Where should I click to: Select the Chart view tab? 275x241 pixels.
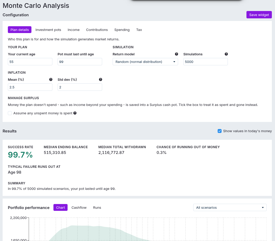(x=60, y=207)
